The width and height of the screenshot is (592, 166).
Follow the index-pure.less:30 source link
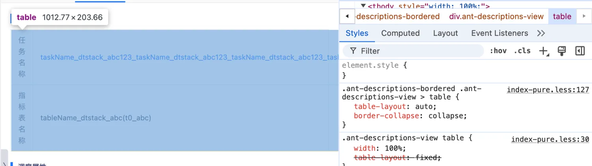click(x=550, y=139)
